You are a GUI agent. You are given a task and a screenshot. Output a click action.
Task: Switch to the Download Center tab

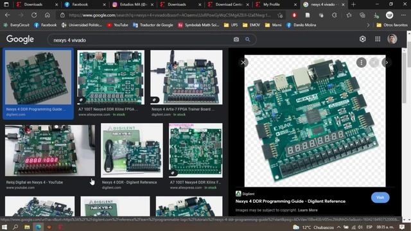(228, 4)
